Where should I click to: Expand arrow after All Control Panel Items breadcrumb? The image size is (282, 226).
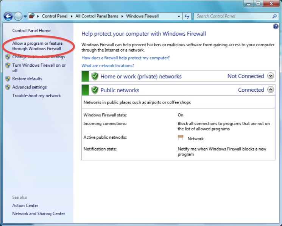[x=122, y=16]
